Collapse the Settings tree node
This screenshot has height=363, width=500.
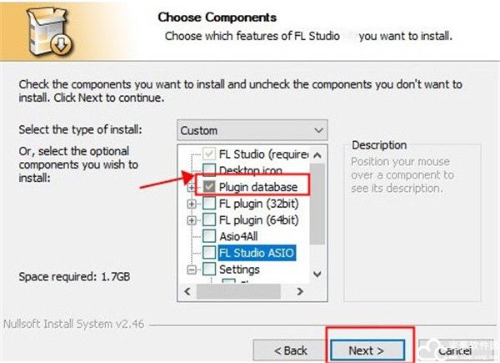(192, 270)
